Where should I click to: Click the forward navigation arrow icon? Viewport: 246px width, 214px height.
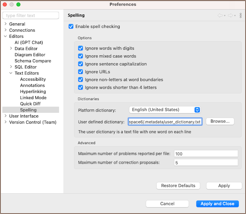(230, 15)
